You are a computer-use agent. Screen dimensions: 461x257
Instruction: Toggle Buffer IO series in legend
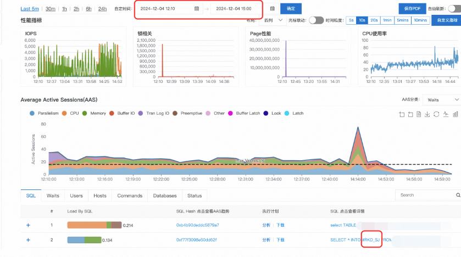click(x=122, y=113)
